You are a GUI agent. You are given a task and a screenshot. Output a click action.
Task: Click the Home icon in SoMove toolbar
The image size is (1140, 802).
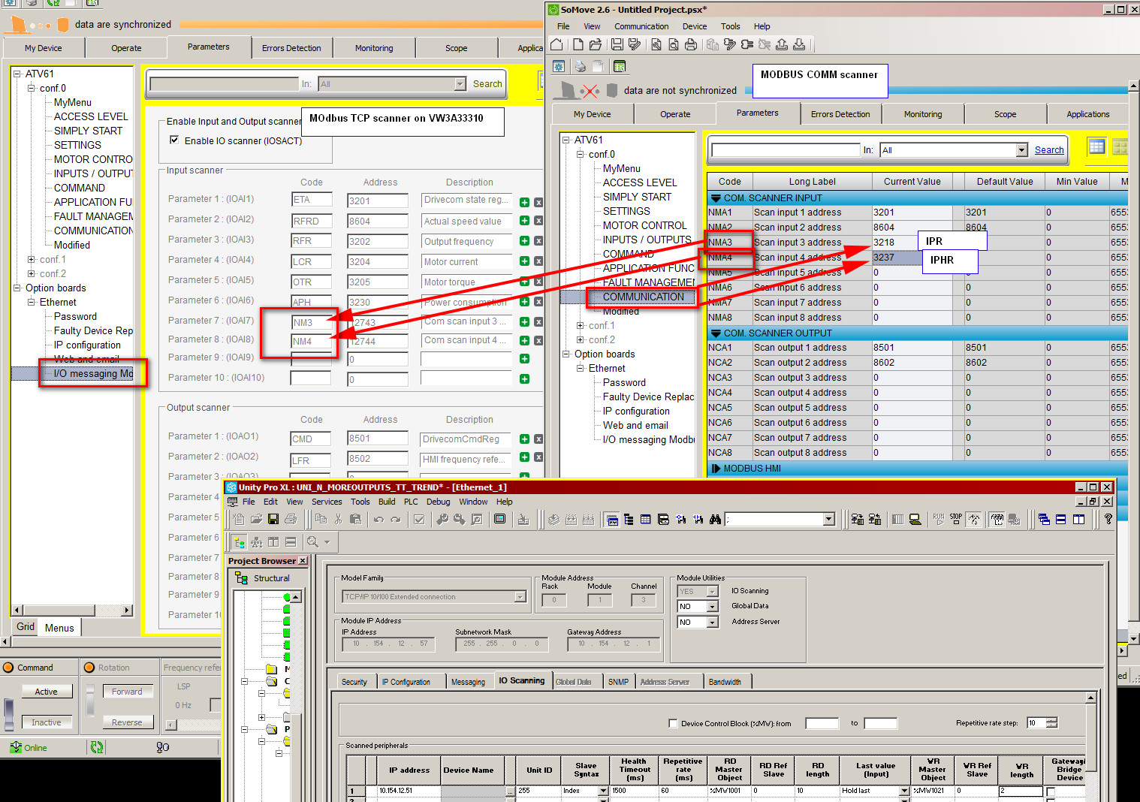(x=556, y=44)
